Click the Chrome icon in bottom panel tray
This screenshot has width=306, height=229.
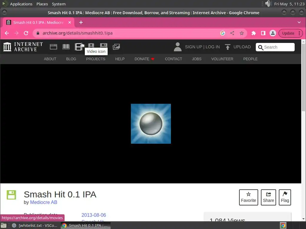point(283,225)
